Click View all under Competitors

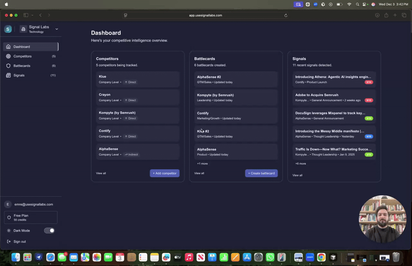click(x=101, y=173)
